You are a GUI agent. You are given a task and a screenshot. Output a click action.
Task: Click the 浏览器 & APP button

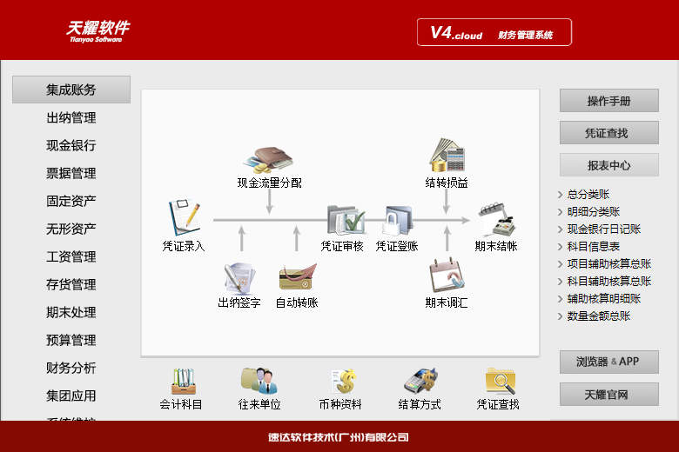pos(608,362)
